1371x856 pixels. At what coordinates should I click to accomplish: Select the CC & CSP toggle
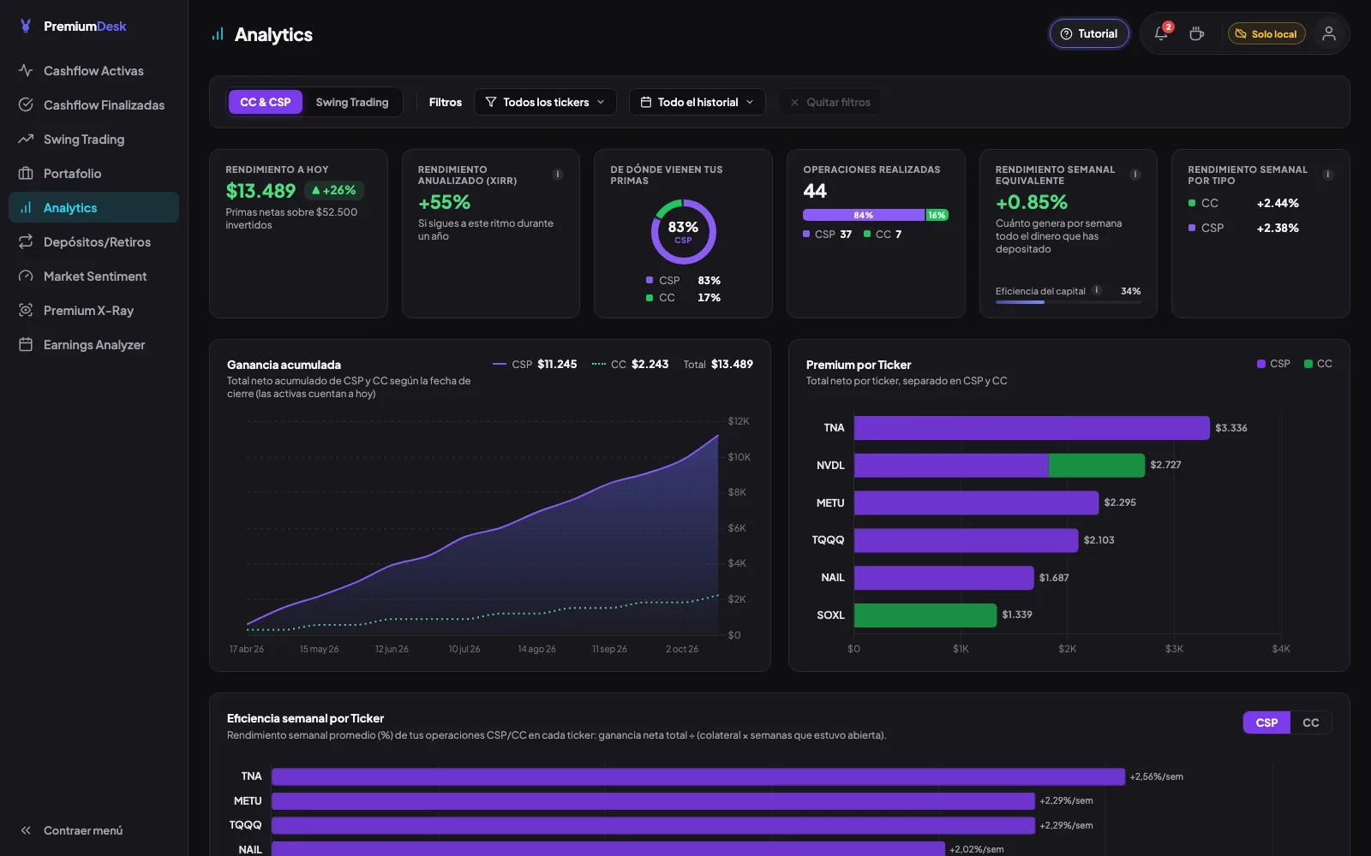click(x=266, y=102)
